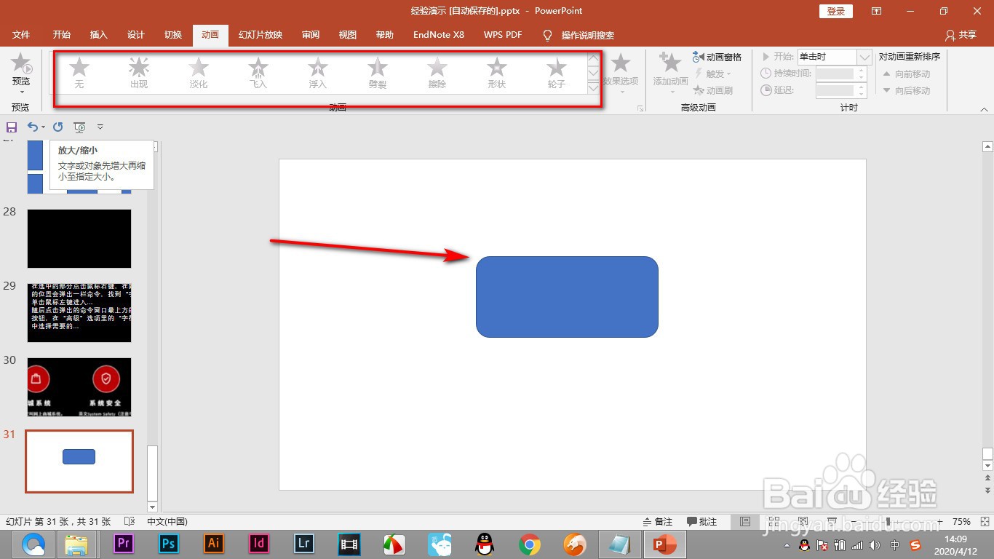The image size is (994, 559).
Task: Select the 擦除 wipe animation effect
Action: [437, 73]
